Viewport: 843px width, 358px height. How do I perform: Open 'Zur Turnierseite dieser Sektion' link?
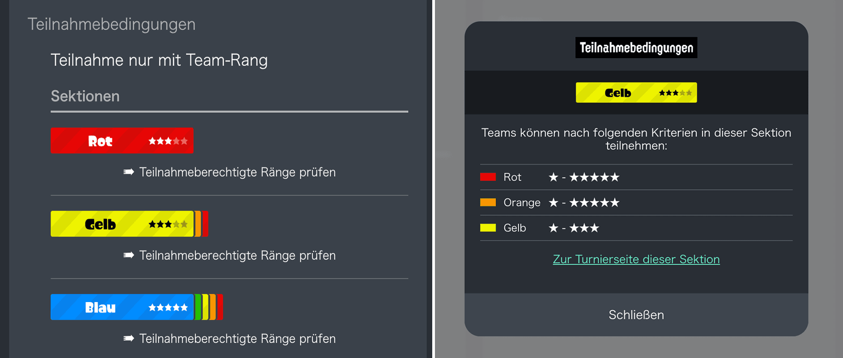click(636, 259)
